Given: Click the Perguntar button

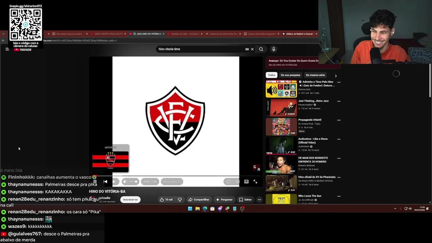Looking at the screenshot, I should [x=224, y=199].
